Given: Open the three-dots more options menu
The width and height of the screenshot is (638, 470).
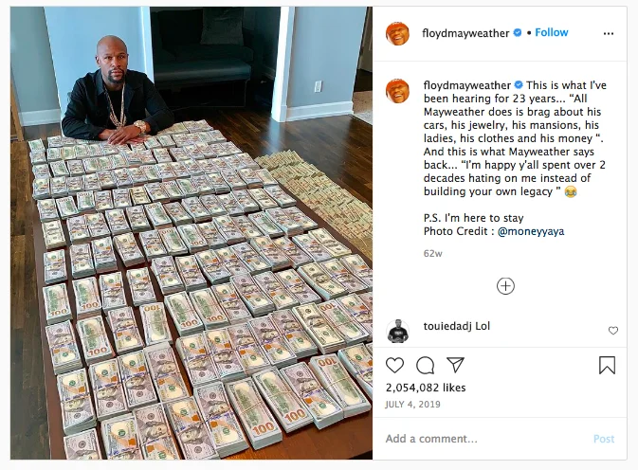Looking at the screenshot, I should [609, 34].
